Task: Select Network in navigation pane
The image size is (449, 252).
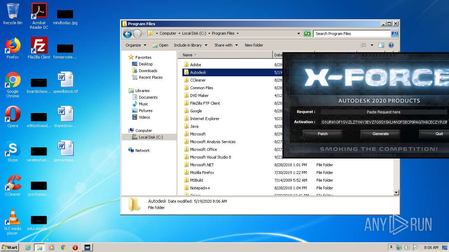Action: pos(142,150)
